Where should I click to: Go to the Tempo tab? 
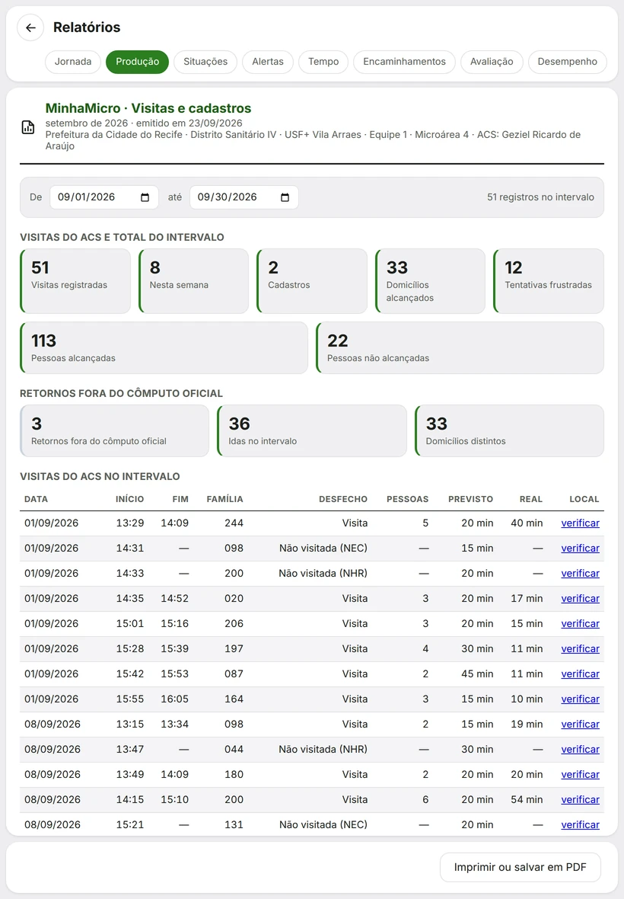click(x=323, y=62)
